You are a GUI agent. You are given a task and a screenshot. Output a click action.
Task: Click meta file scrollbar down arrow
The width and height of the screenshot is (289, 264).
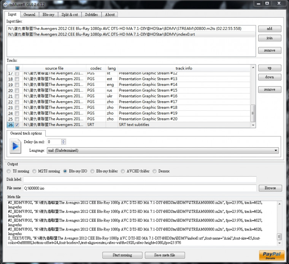pos(279,243)
